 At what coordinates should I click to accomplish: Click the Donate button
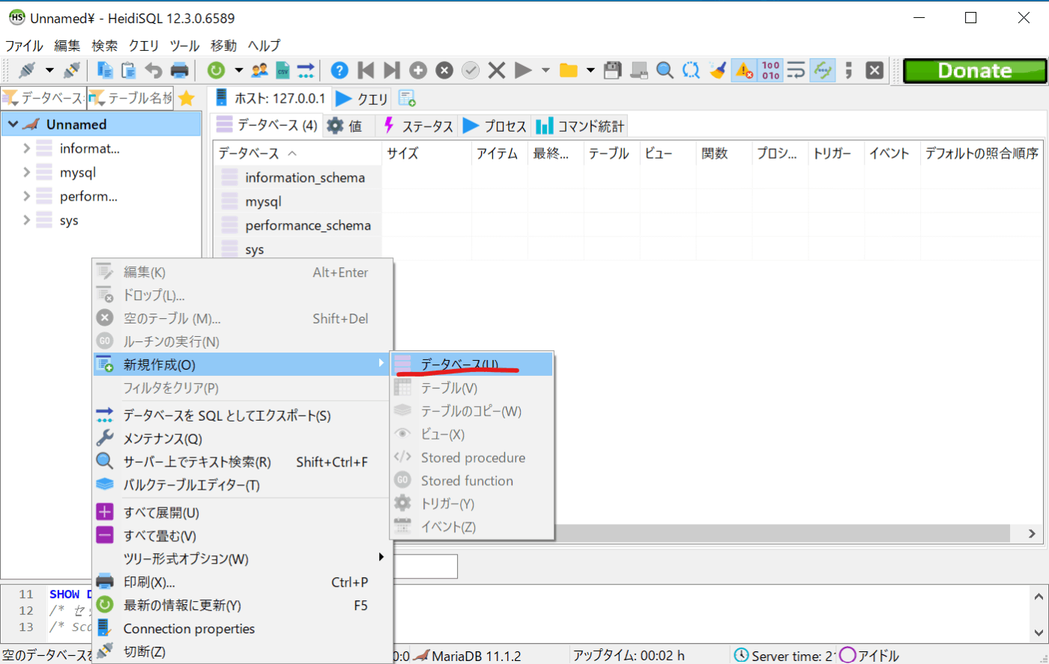[975, 70]
